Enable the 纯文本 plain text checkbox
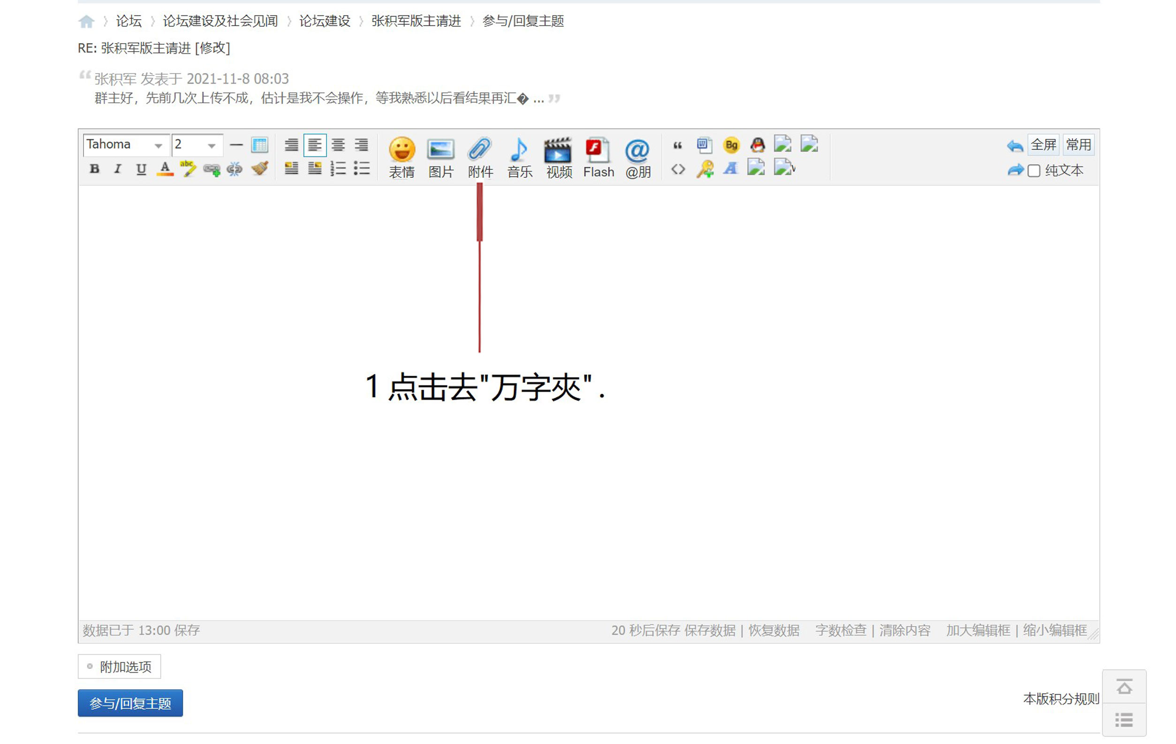 [x=1034, y=170]
